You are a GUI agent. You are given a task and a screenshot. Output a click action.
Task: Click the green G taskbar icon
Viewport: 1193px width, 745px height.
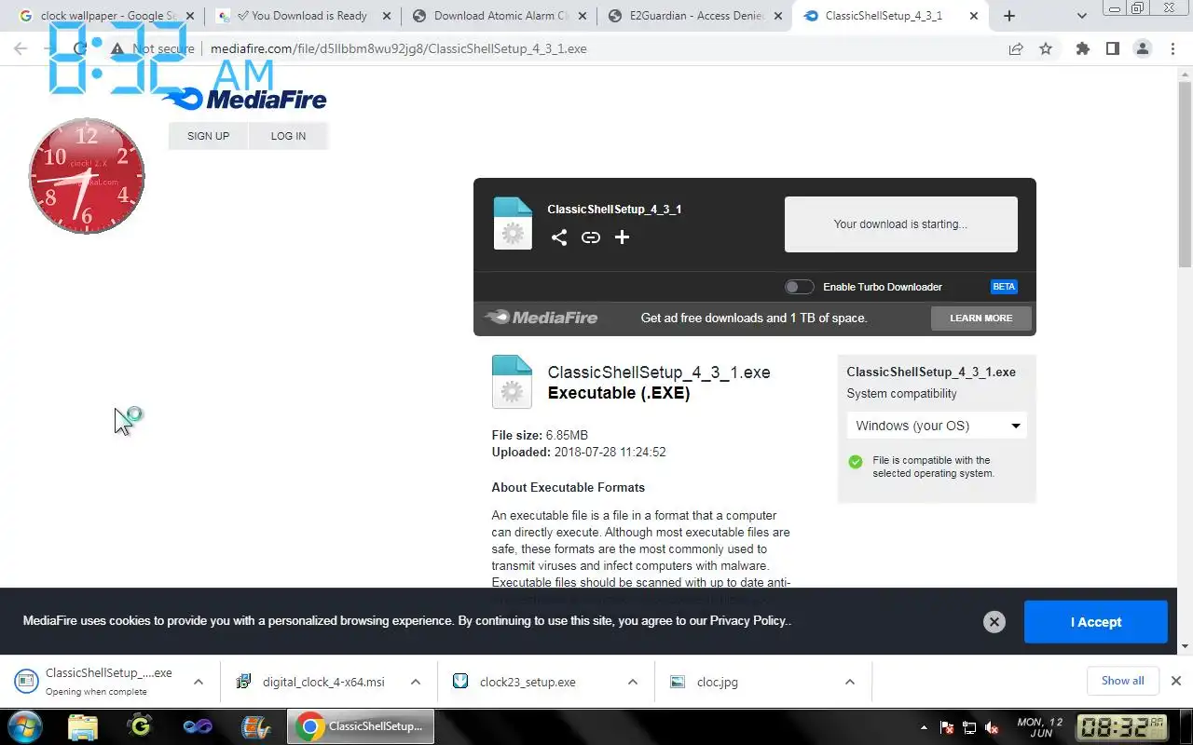pos(140,726)
